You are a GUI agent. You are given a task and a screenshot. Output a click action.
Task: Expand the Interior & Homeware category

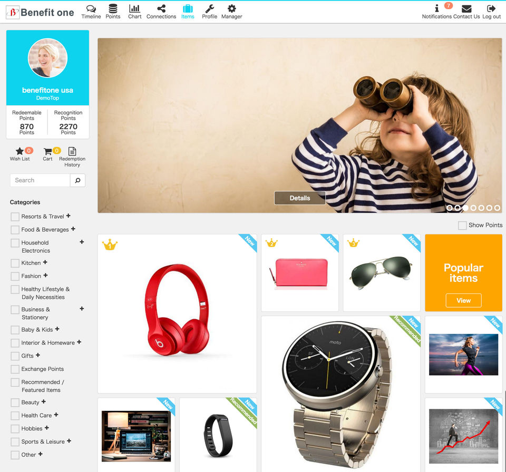click(x=79, y=342)
